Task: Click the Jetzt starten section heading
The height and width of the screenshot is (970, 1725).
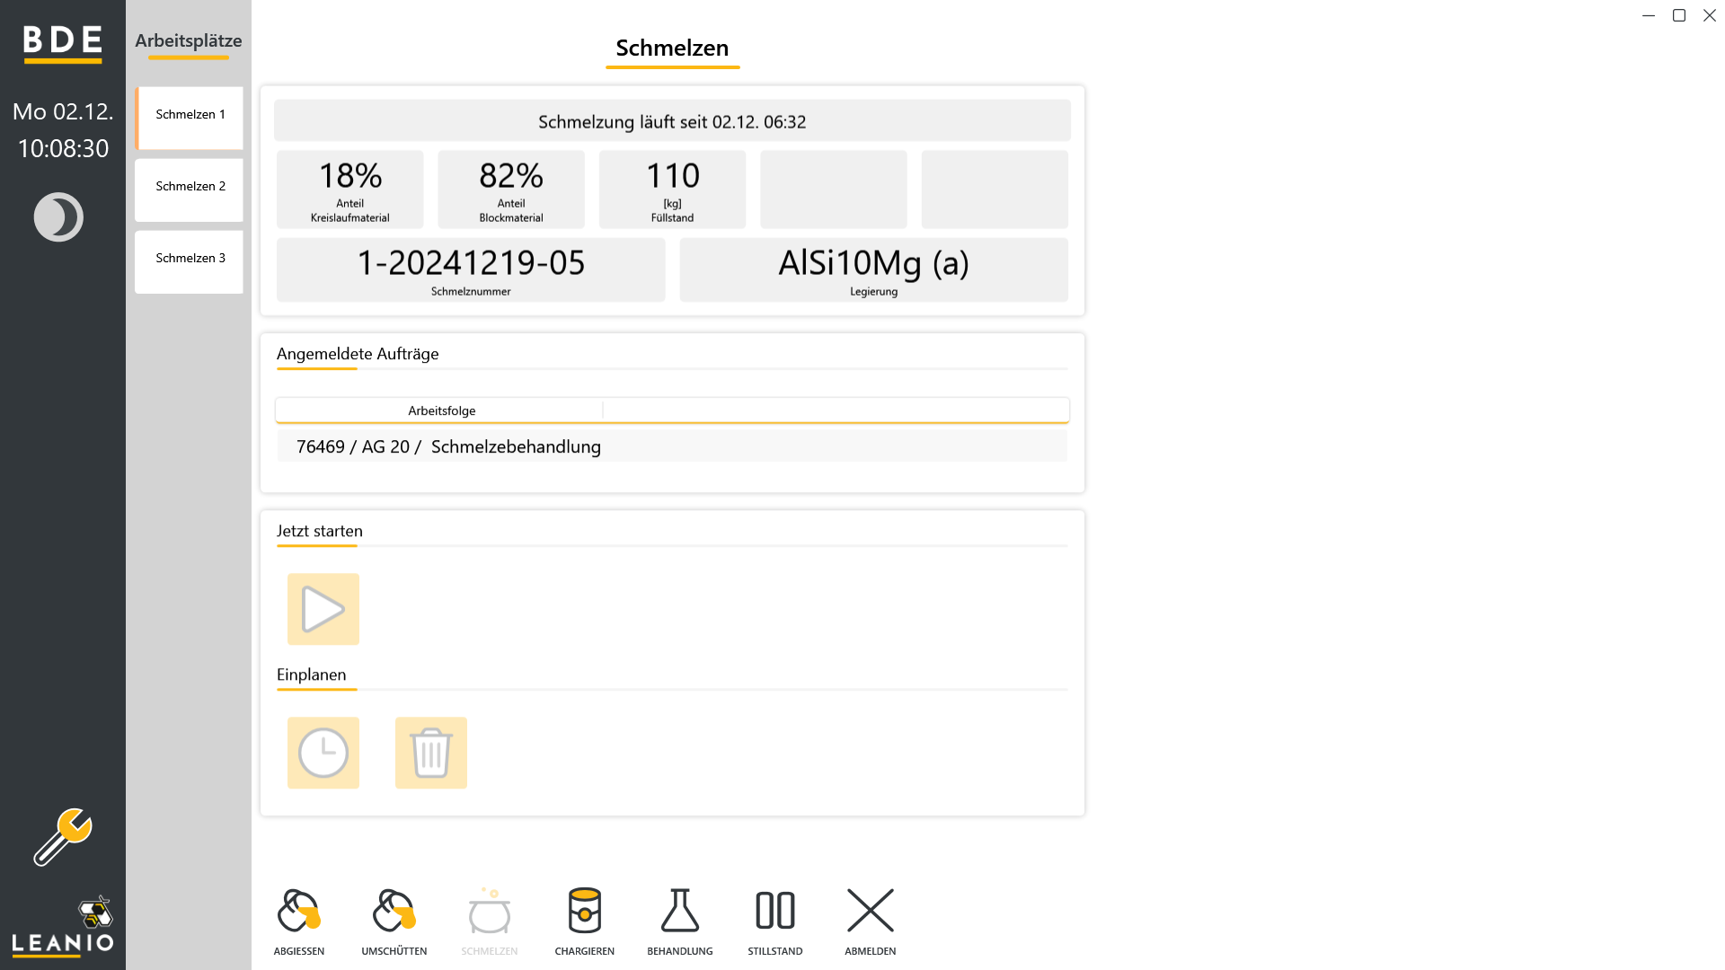Action: (320, 531)
